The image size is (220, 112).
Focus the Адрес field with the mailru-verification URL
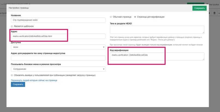58,36
